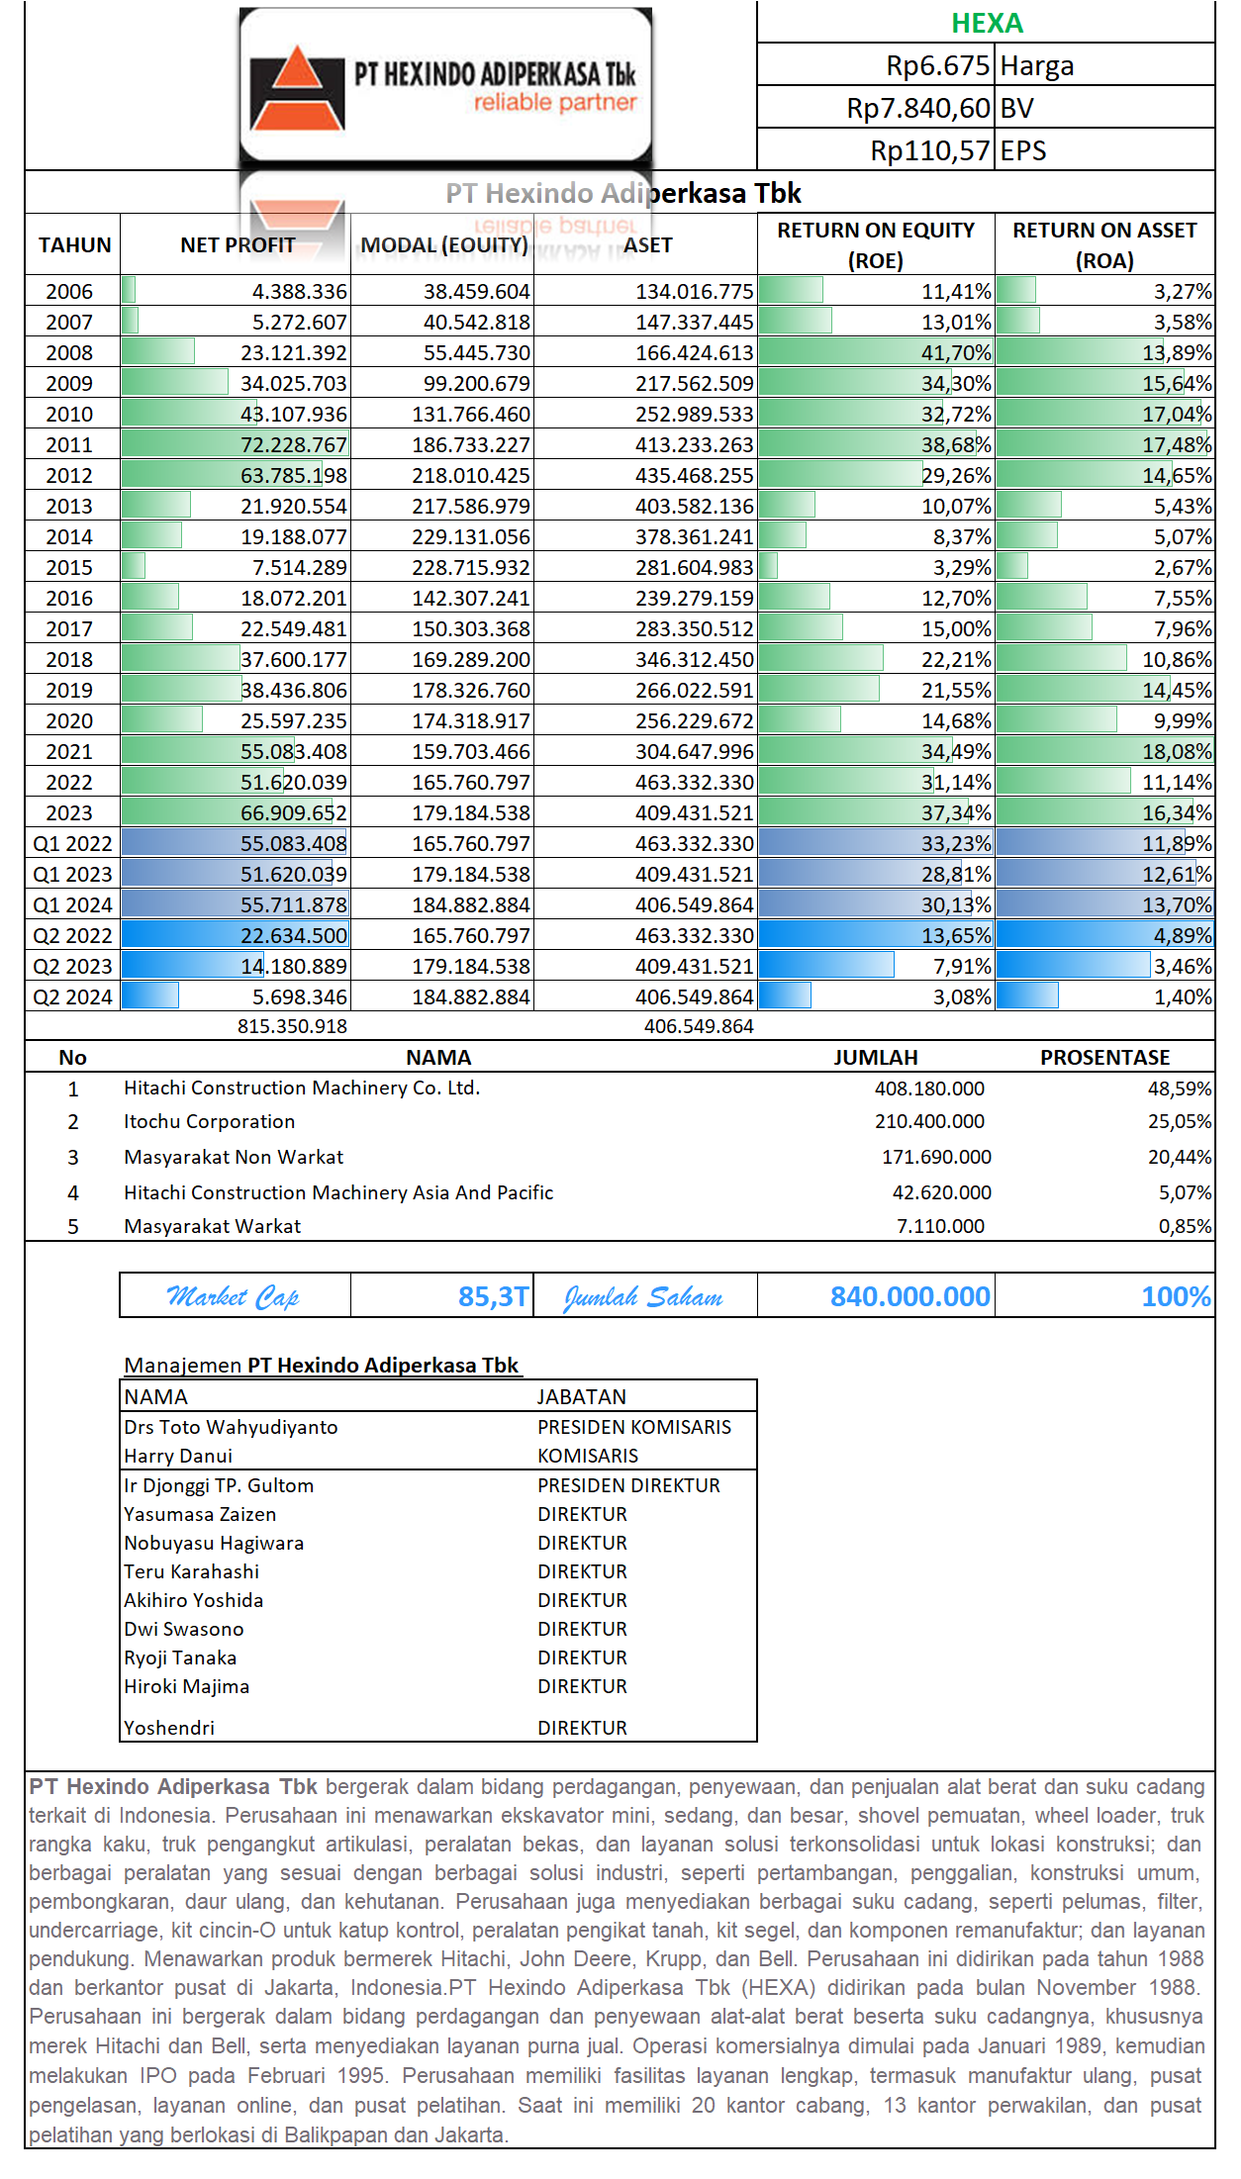Click the MODAL (EQUITY) column header
Viewport: 1241px width, 2179px height.
[444, 245]
